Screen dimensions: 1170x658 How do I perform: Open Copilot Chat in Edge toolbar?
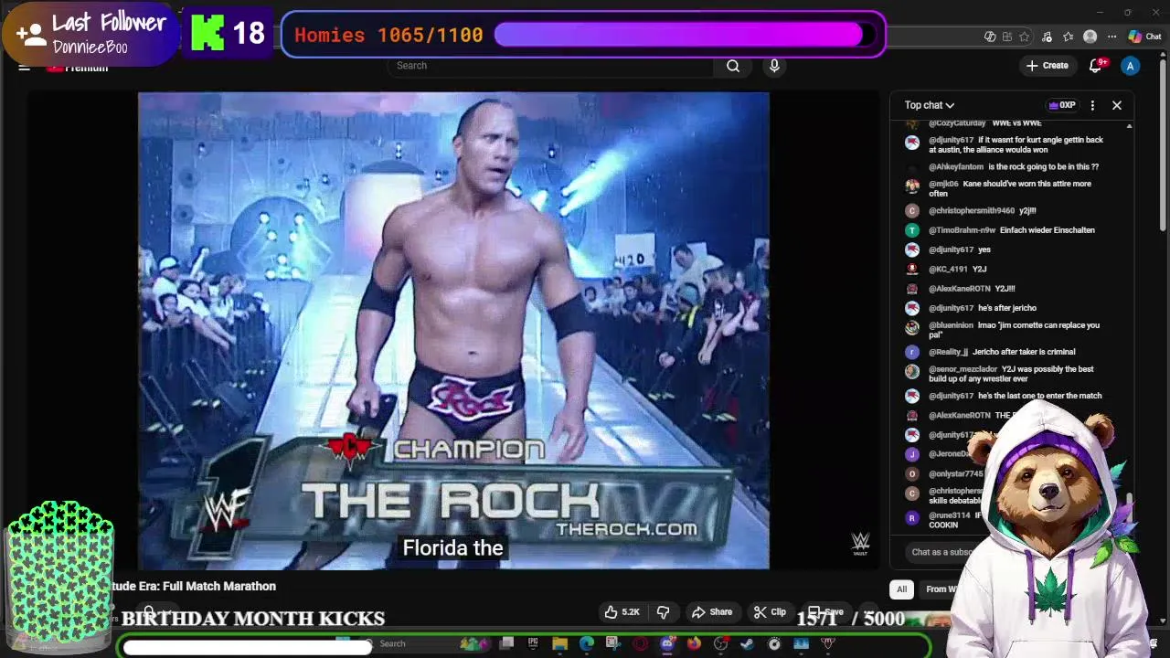tap(1144, 37)
